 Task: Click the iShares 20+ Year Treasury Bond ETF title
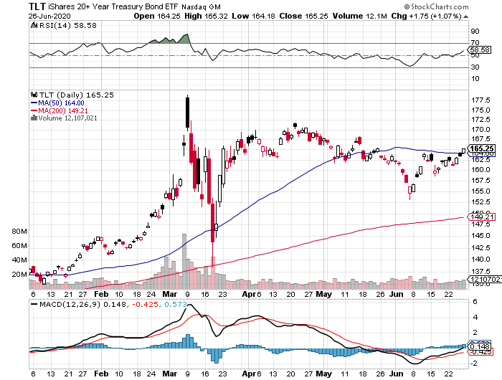(113, 6)
